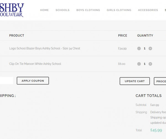Click the Apply Coupon button
The width and height of the screenshot is (166, 139).
coord(33,81)
